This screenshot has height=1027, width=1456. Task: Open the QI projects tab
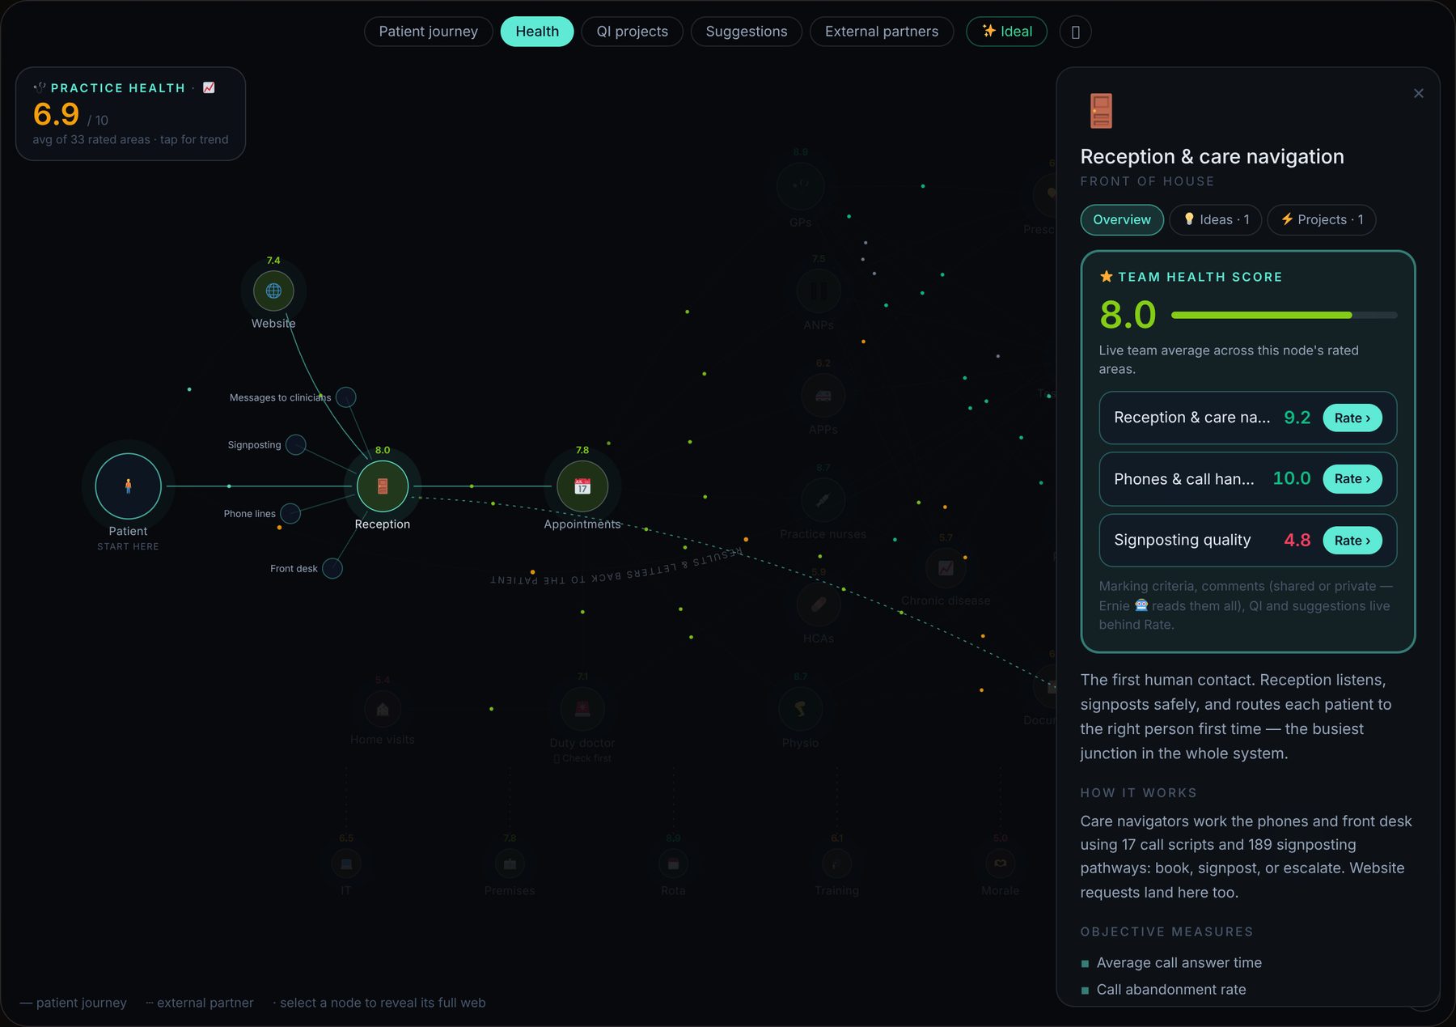632,32
